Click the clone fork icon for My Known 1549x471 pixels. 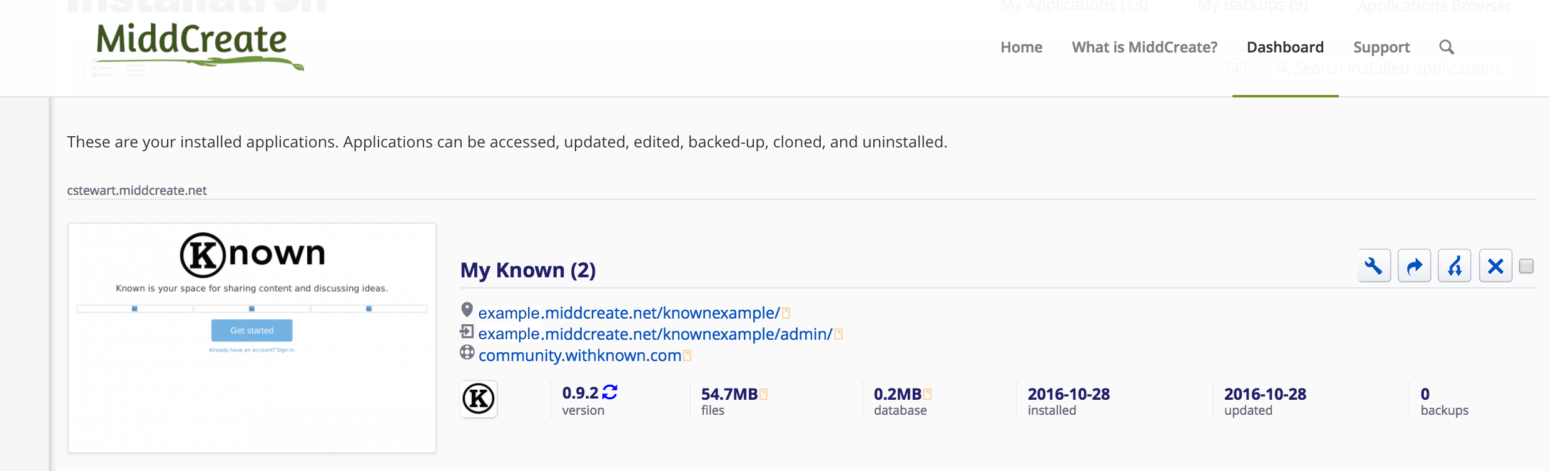(x=1455, y=266)
